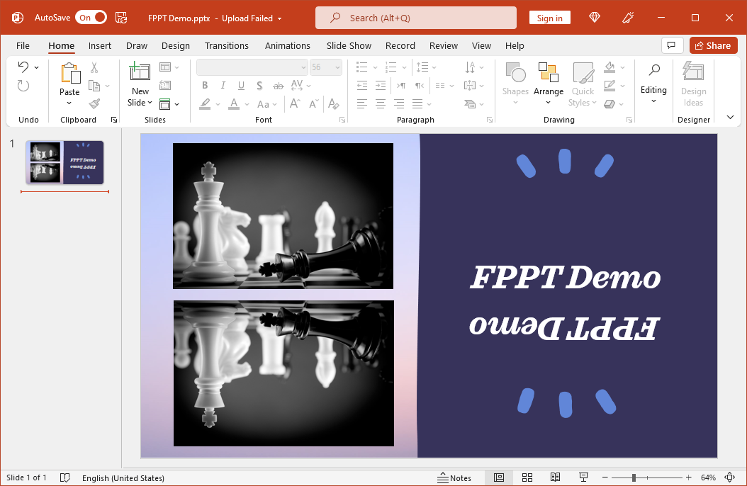Open the Arrange tool
The height and width of the screenshot is (486, 747).
(x=548, y=83)
